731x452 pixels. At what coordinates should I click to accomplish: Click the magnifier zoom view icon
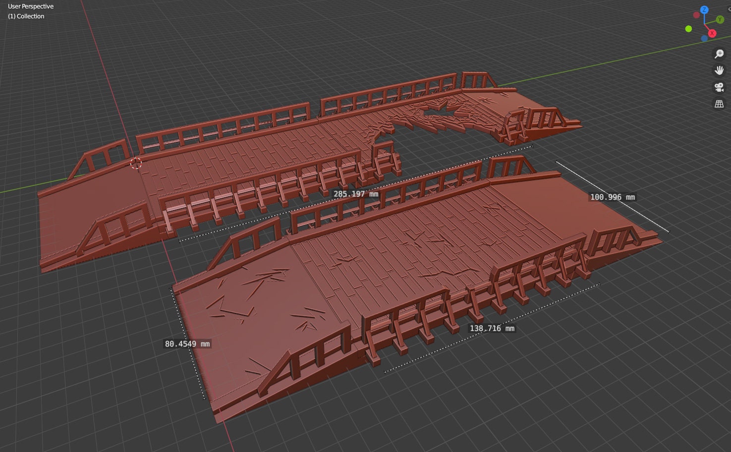click(719, 54)
